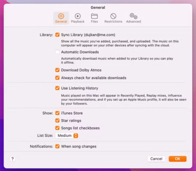Click the Sync Library description paragraph
The height and width of the screenshot is (171, 196).
(120, 43)
